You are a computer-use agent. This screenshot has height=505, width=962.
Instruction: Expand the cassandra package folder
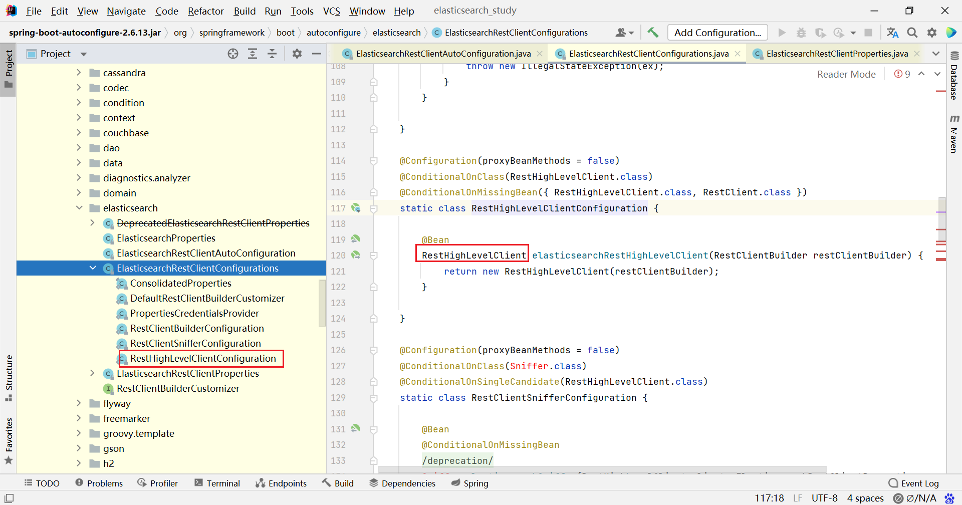[x=79, y=73]
